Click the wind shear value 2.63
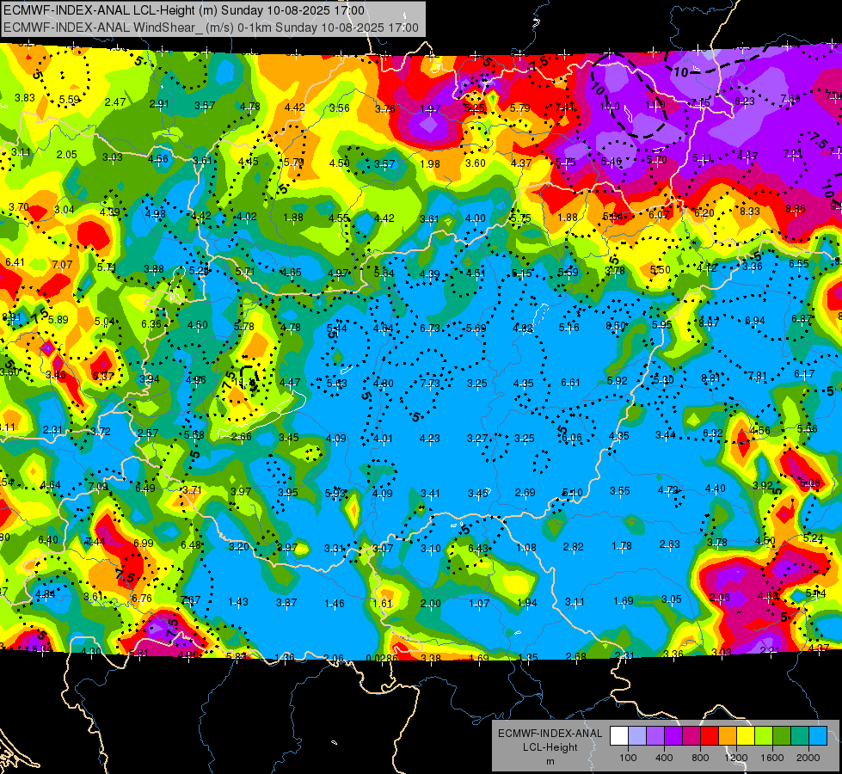This screenshot has width=842, height=774. (670, 544)
